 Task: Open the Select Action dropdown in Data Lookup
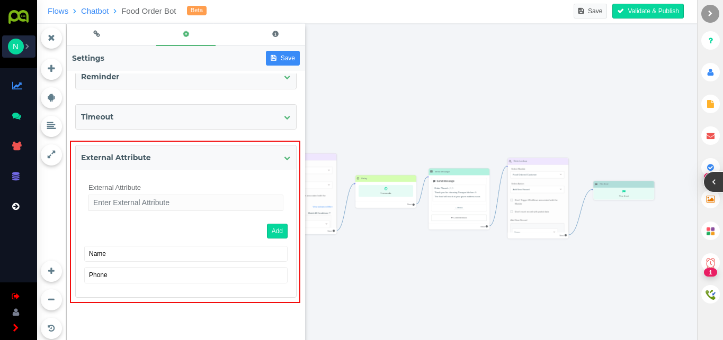538,189
